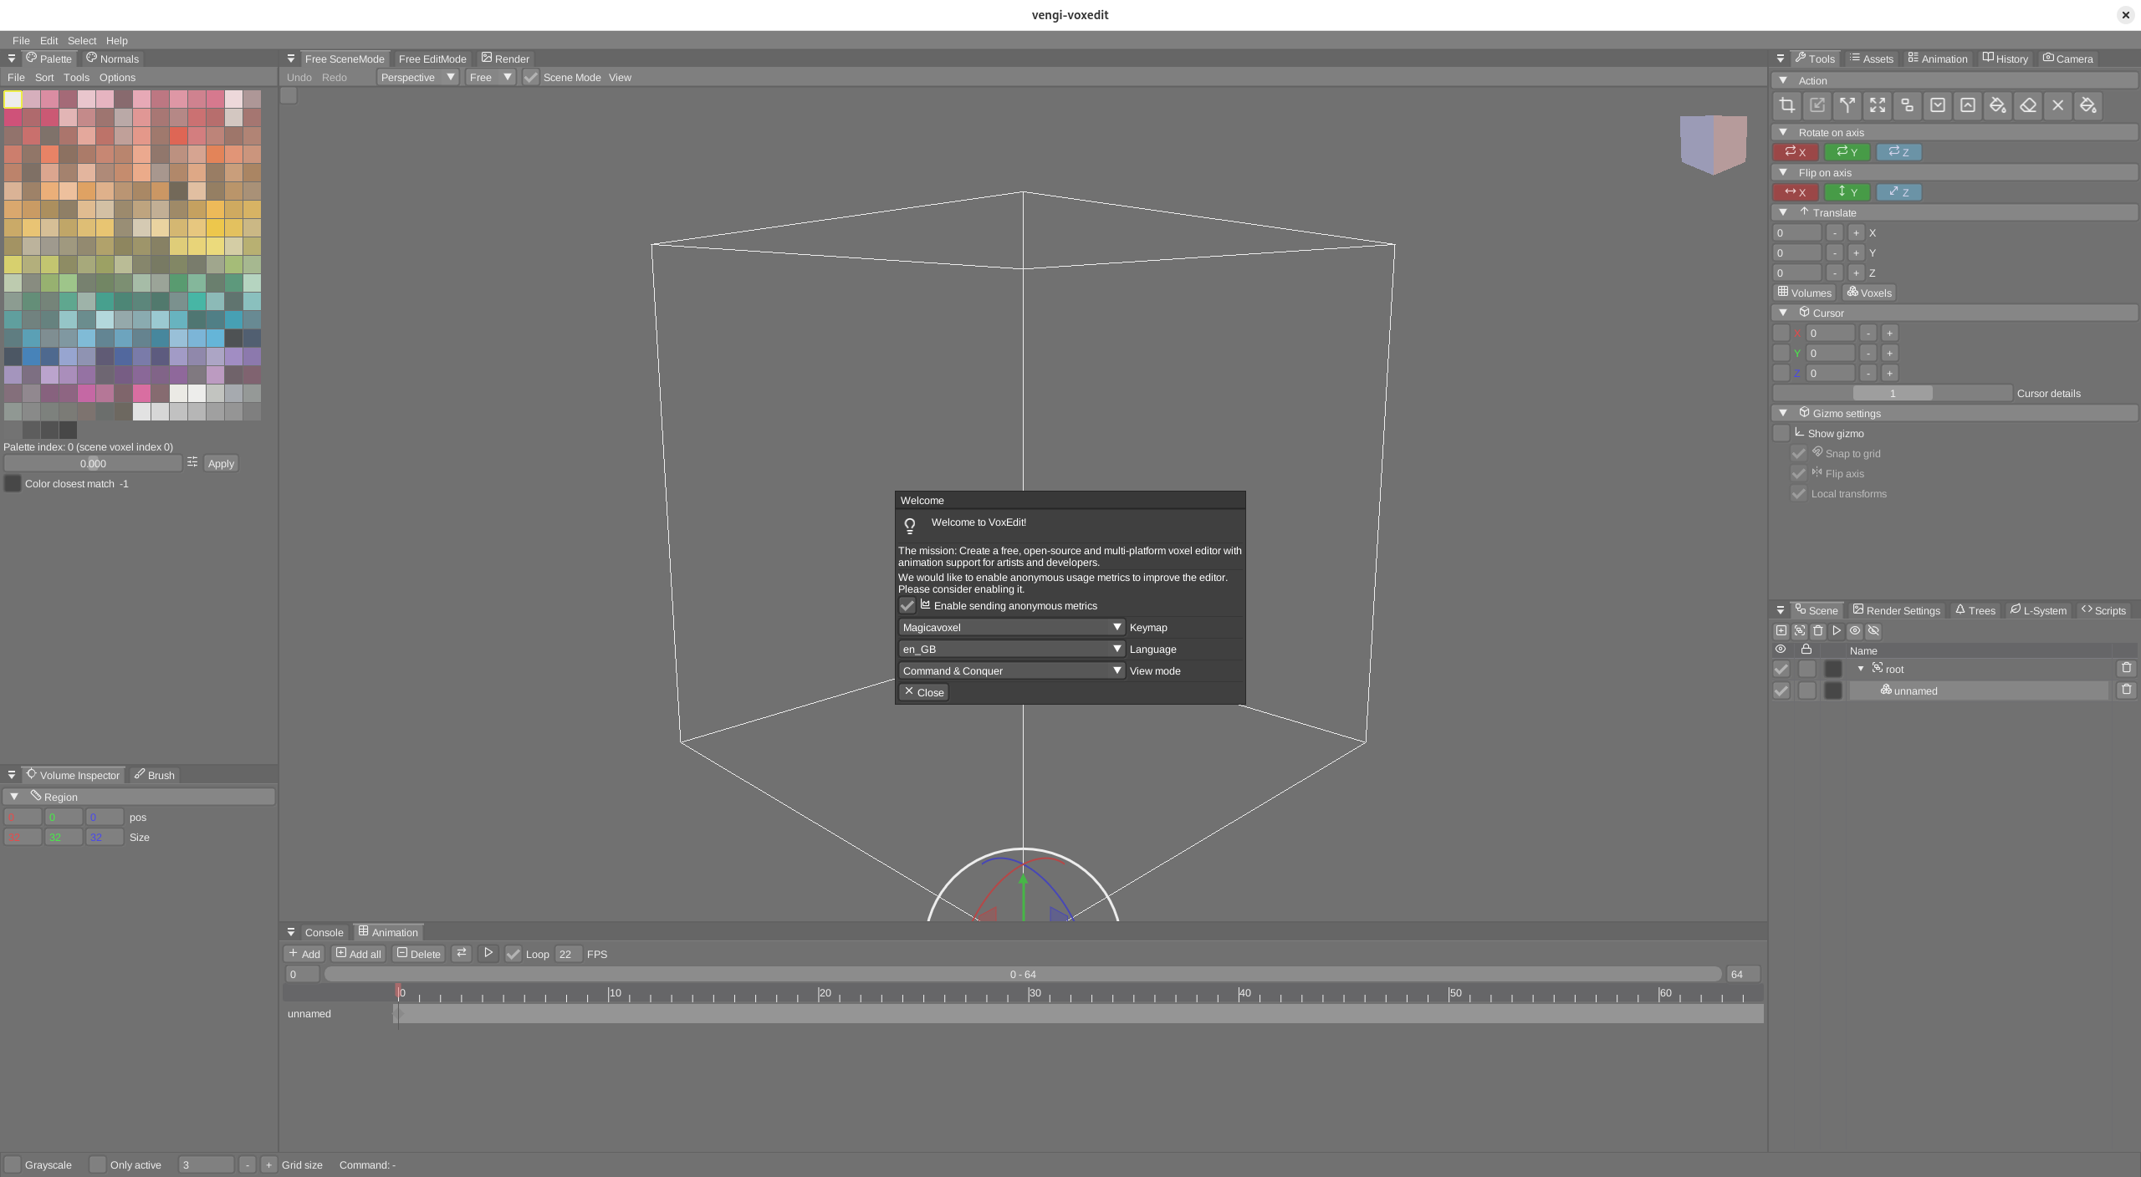Click the group node icon in Scene toolbar

click(1800, 631)
